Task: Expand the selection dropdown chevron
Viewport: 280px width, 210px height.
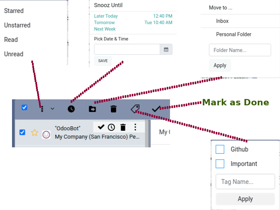Action: 52,109
